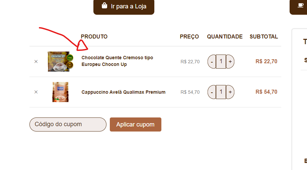This screenshot has width=307, height=170.
Task: Click the PRODUTO column header
Action: click(94, 36)
